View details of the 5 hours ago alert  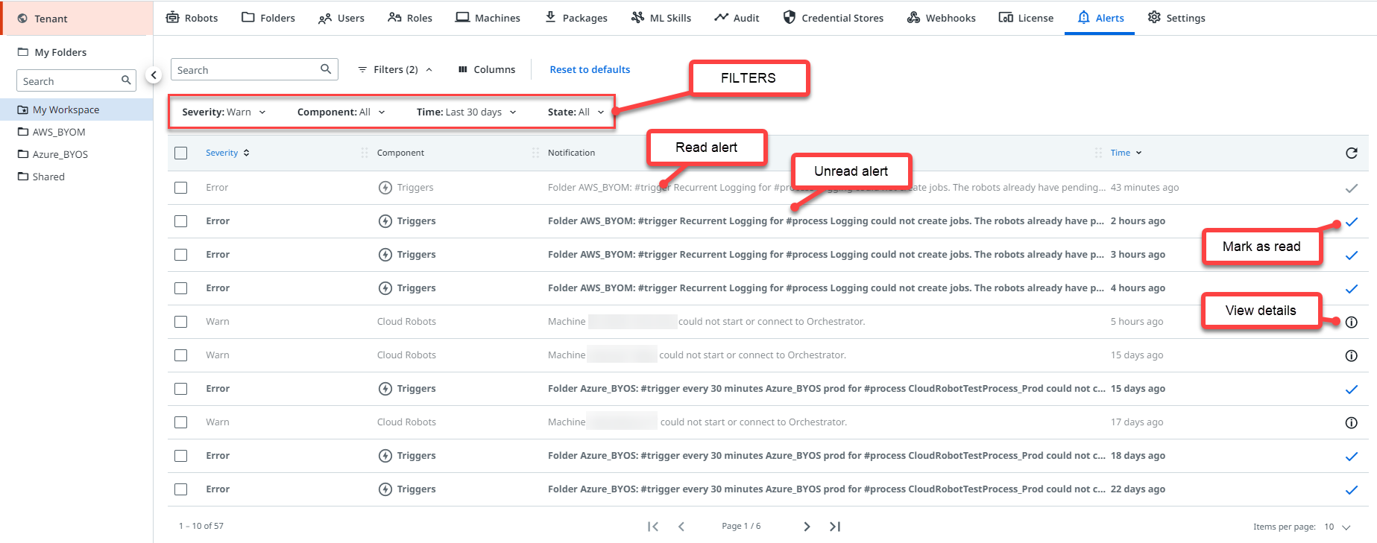click(x=1351, y=322)
